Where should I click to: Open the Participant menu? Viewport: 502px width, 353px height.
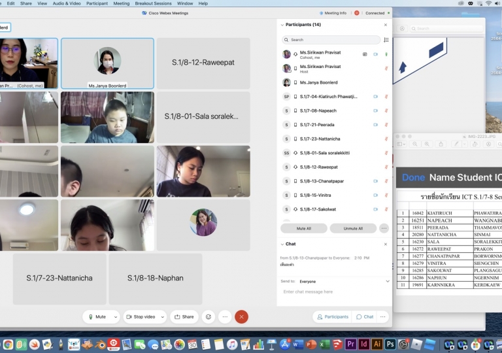tap(97, 3)
